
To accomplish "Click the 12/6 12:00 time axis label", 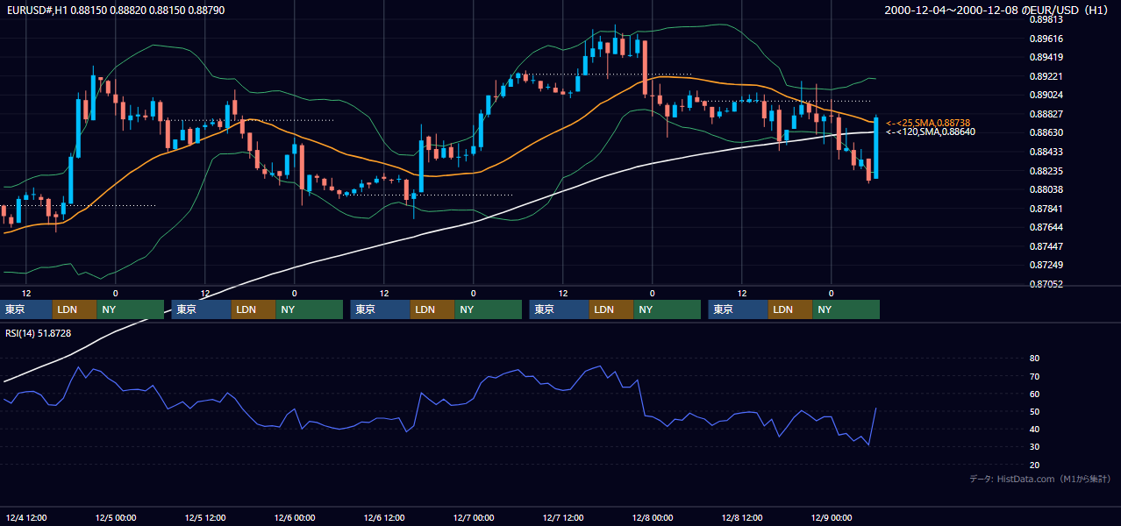I will pos(383,517).
